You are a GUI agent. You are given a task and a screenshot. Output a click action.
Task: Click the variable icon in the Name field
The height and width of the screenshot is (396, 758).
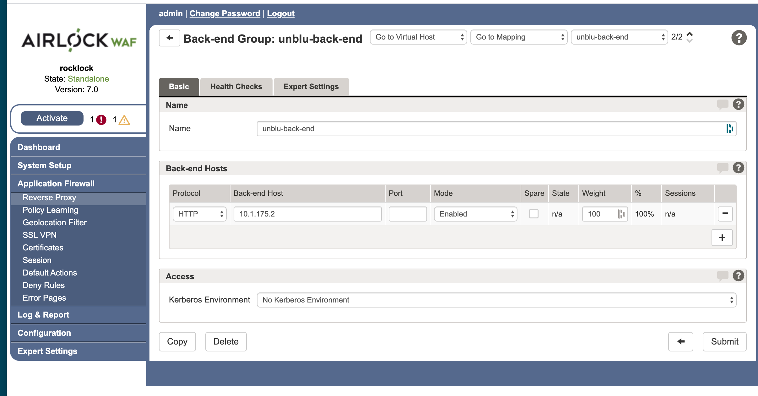[729, 129]
